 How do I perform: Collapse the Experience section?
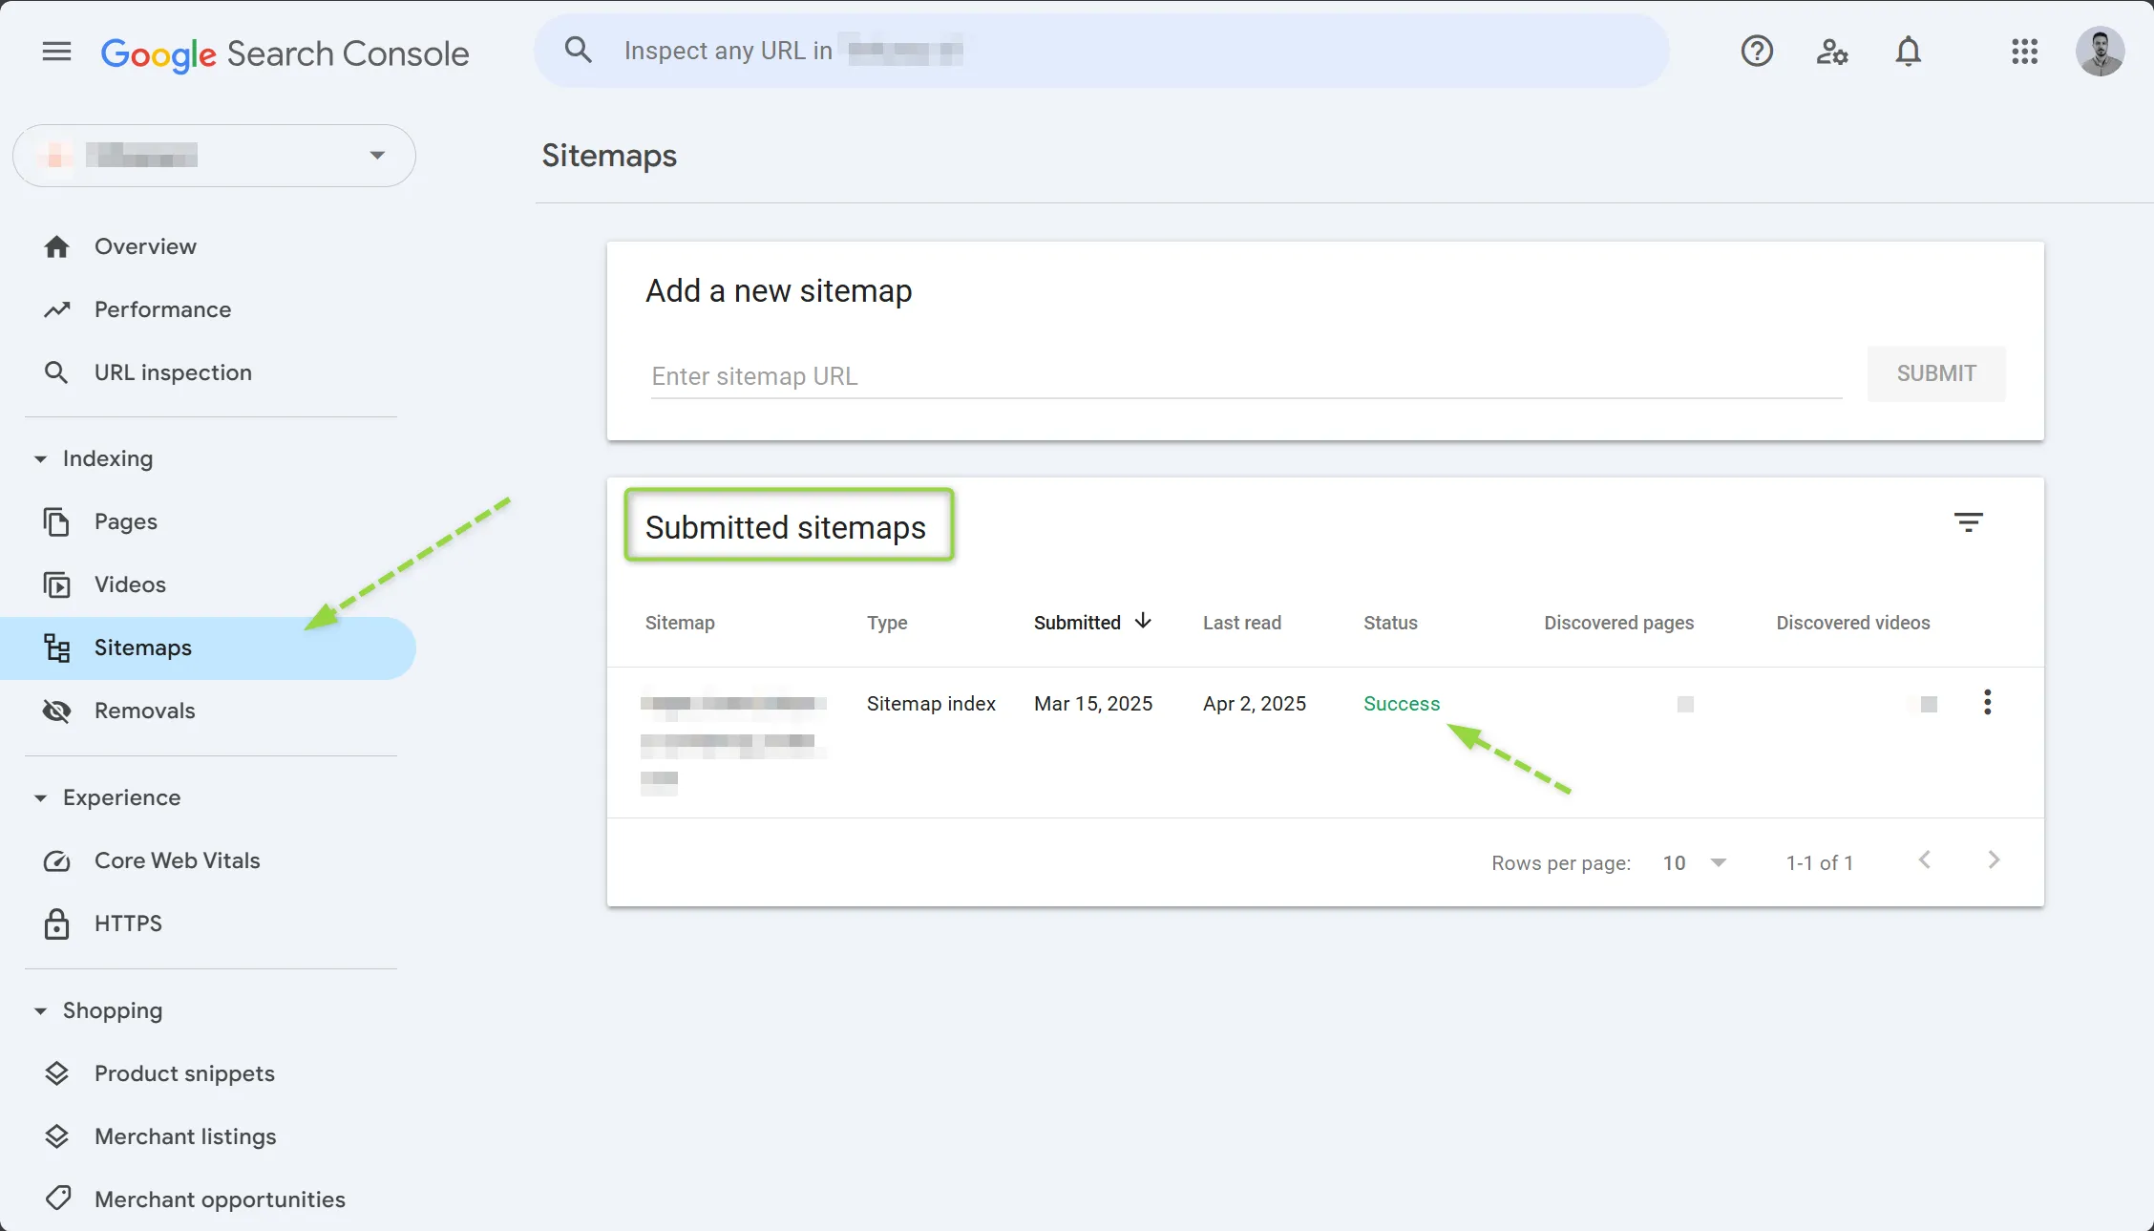(x=107, y=797)
